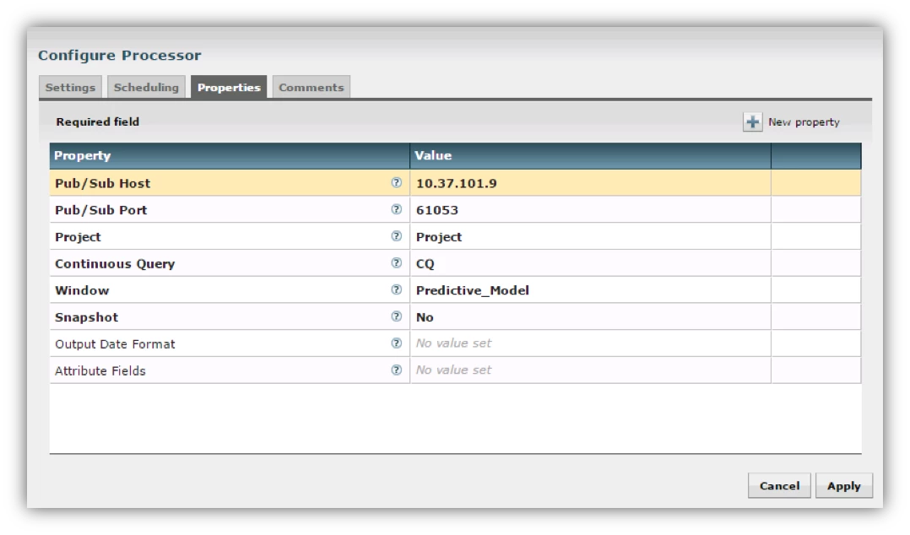
Task: Select the Snapshot property name
Action: tap(86, 316)
